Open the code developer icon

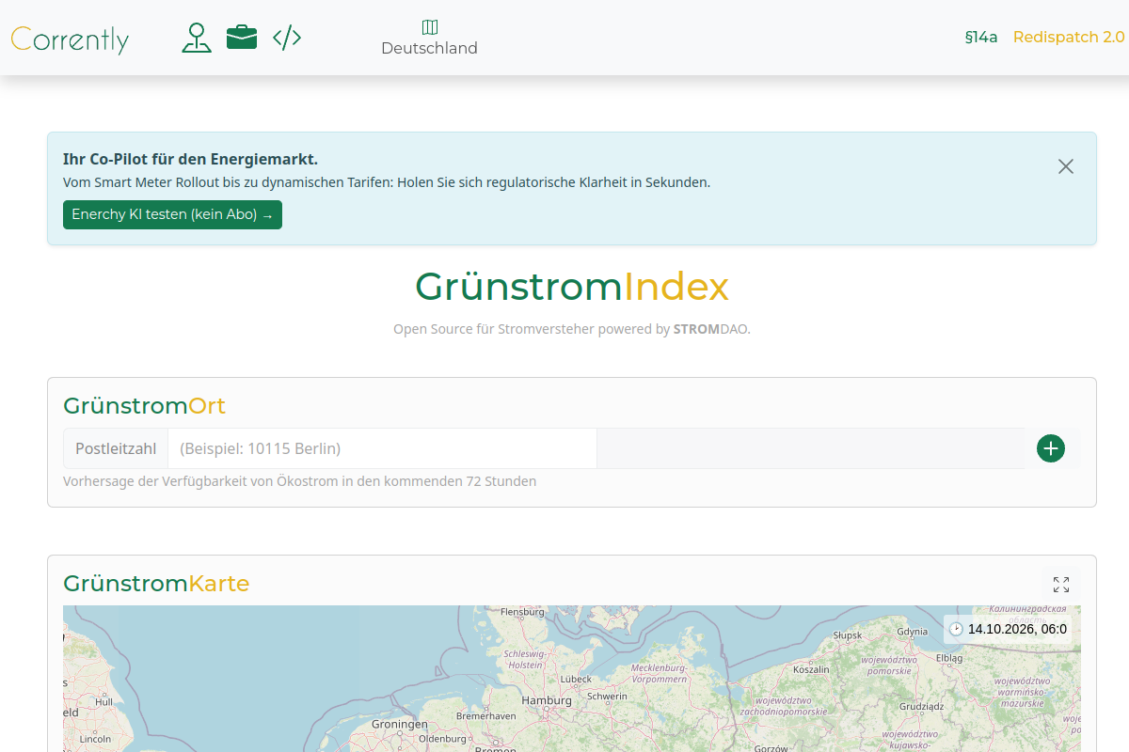tap(287, 38)
